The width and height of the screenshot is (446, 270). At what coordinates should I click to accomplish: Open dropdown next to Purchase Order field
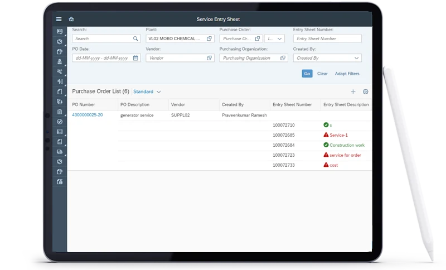[274, 38]
